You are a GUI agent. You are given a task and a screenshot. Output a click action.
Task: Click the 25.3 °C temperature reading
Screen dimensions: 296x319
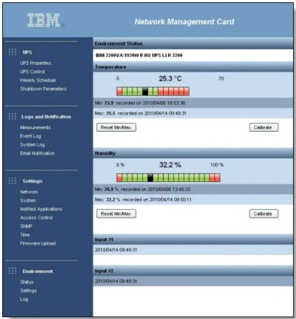pos(170,79)
